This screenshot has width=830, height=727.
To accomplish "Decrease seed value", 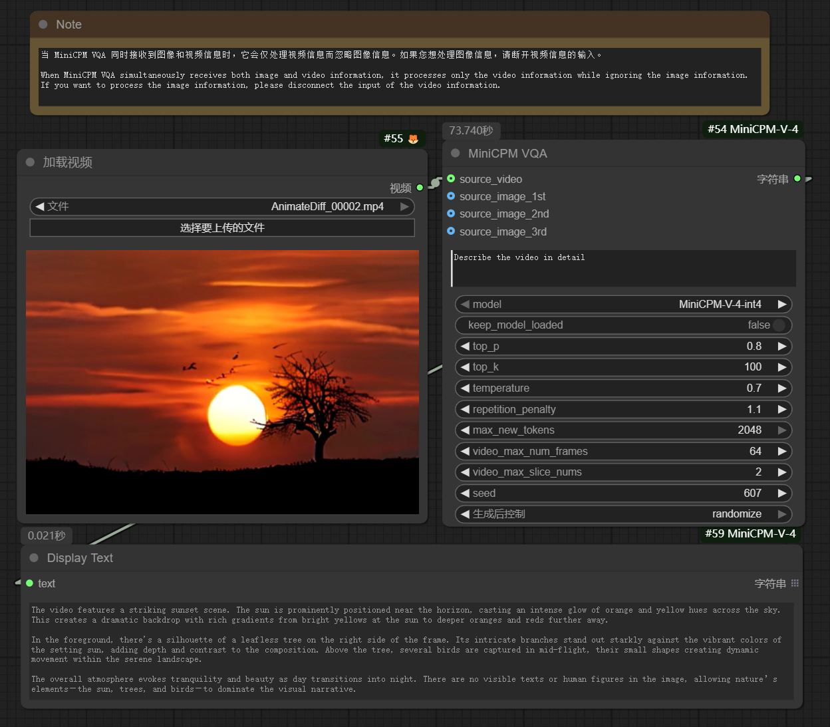I will pos(465,494).
